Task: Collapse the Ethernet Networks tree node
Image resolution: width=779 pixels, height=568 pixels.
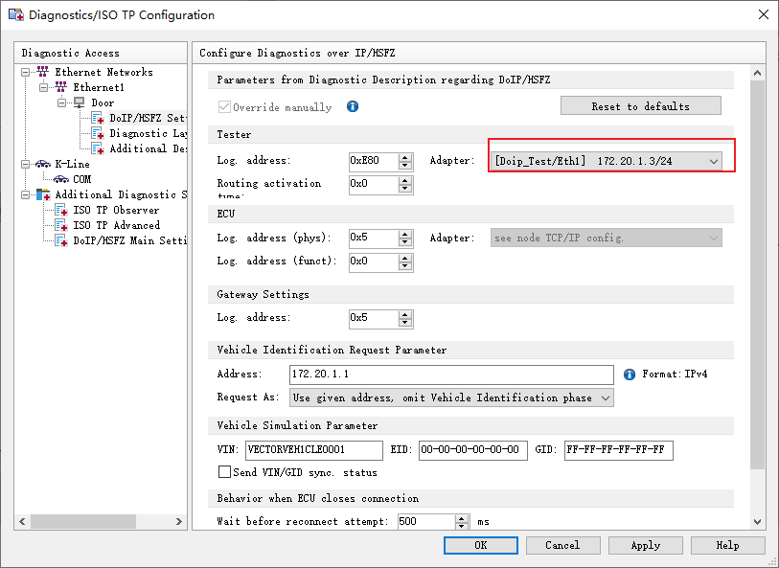Action: (x=25, y=73)
